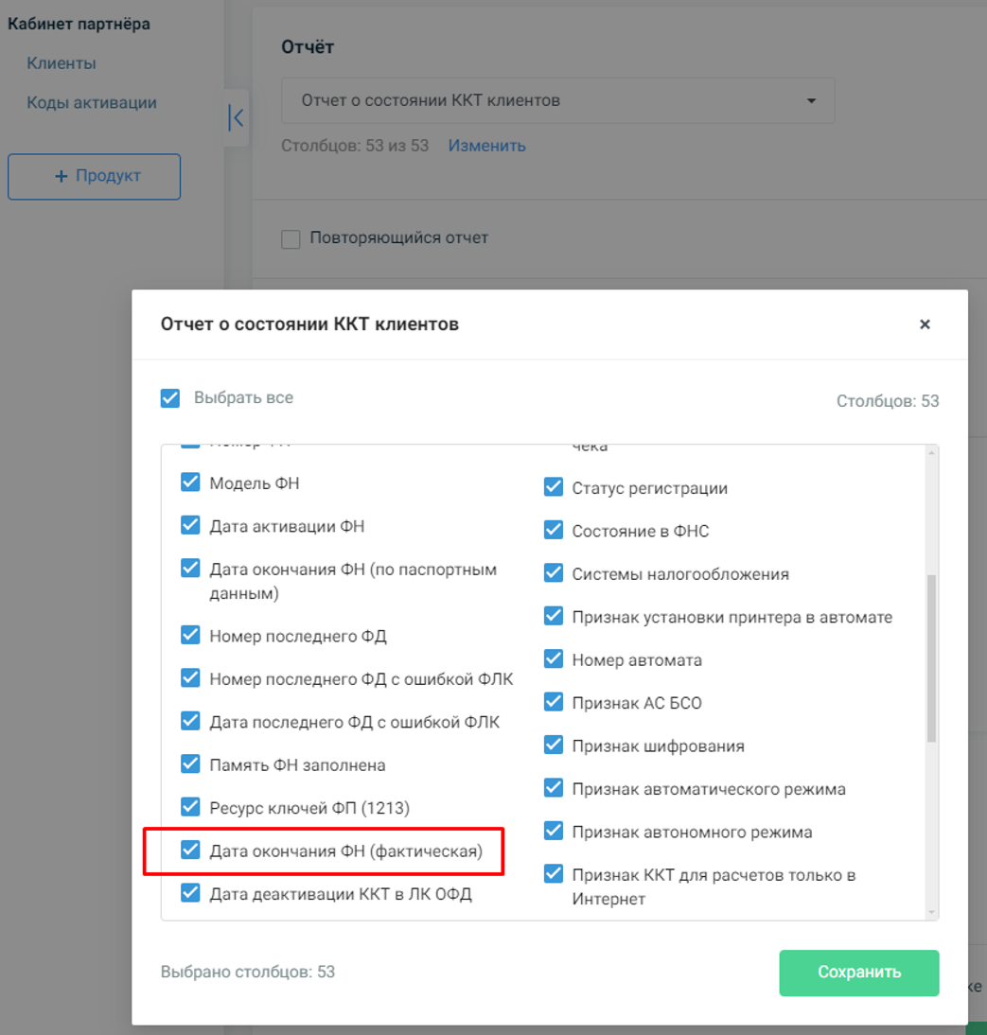Click the 'Изменить' link
Image resolution: width=987 pixels, height=1035 pixels.
point(486,145)
